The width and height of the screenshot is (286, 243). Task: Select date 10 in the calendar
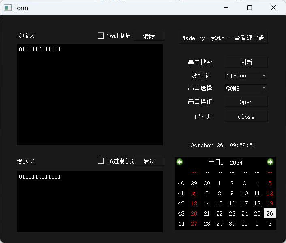click(245, 193)
